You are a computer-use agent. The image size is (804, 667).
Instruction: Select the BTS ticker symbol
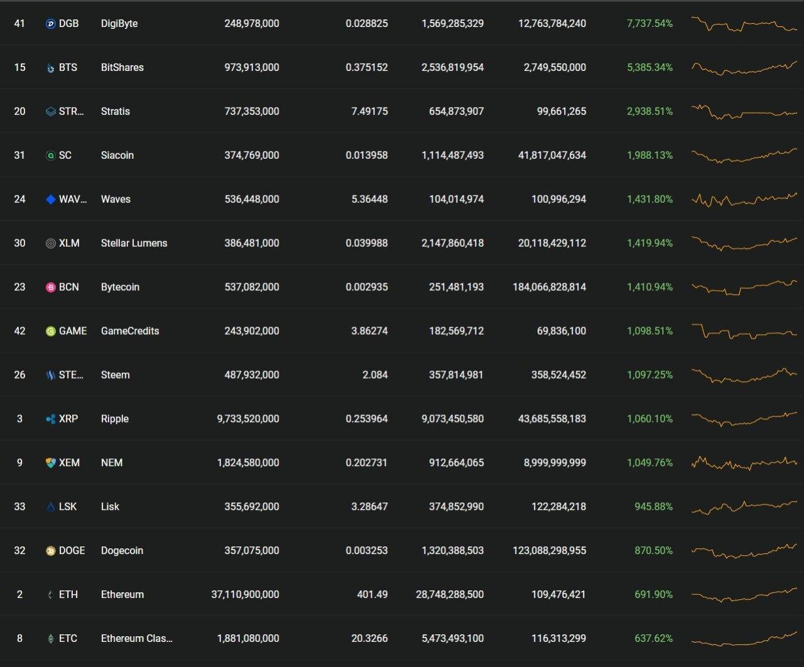click(68, 67)
